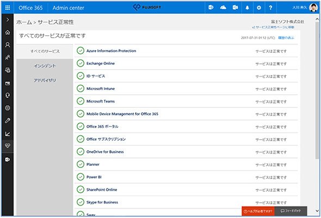Select インシデント tab

tap(45, 66)
